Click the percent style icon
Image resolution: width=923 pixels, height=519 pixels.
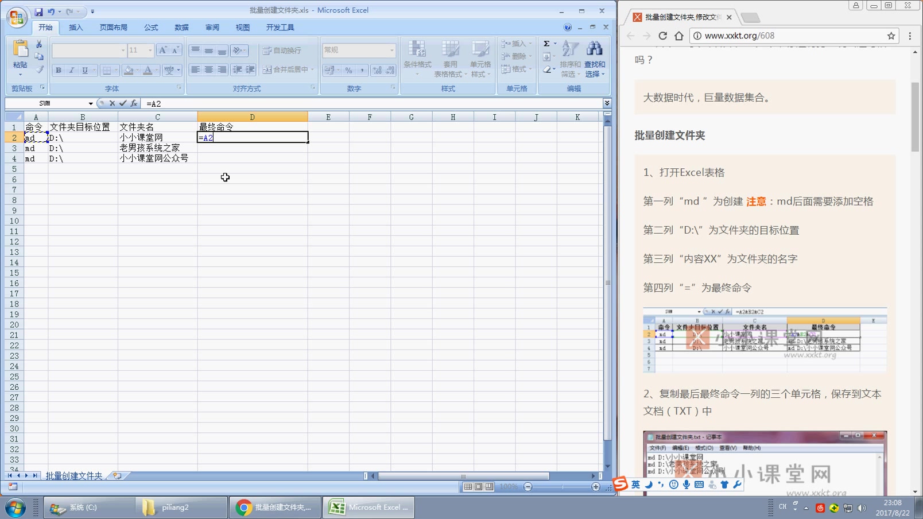coord(348,70)
